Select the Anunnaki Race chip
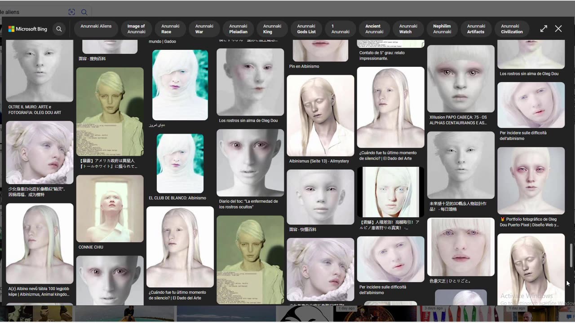Viewport: 575px width, 323px height. (x=170, y=29)
